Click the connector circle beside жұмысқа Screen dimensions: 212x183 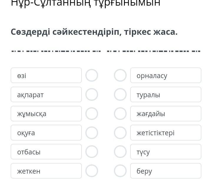tap(92, 114)
